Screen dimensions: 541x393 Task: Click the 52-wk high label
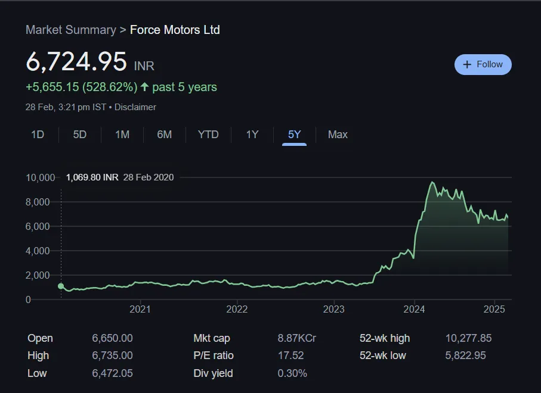385,338
